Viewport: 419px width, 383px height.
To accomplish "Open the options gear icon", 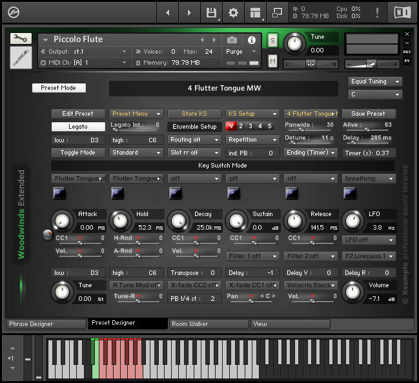I will (233, 12).
